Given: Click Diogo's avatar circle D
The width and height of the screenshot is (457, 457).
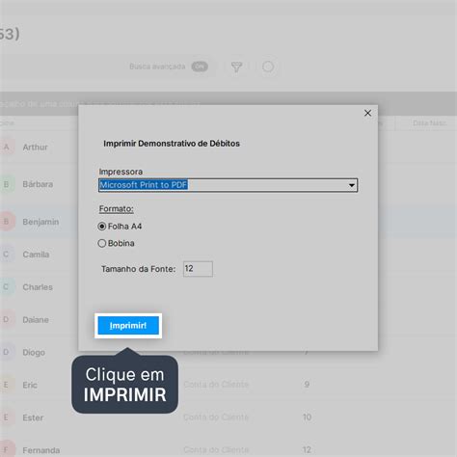Looking at the screenshot, I should [6, 352].
